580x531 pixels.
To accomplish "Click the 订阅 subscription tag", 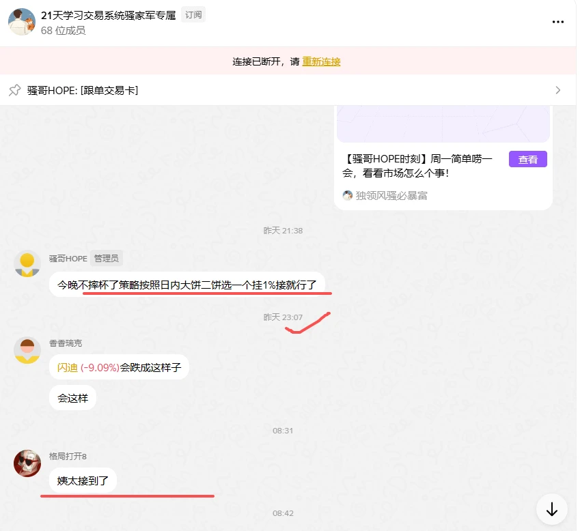I will 193,15.
